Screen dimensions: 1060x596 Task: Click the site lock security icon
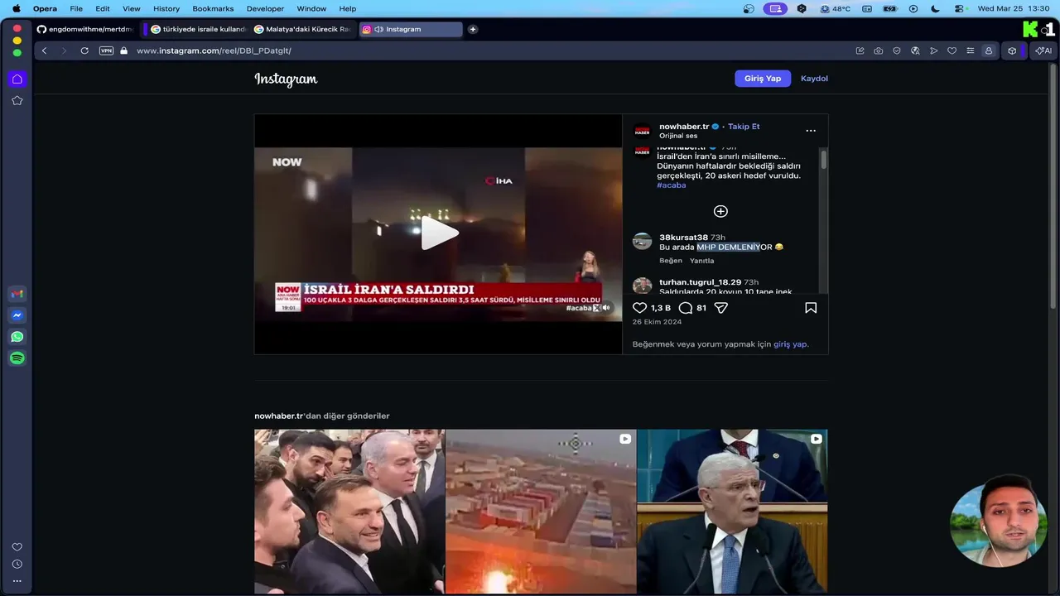(124, 50)
